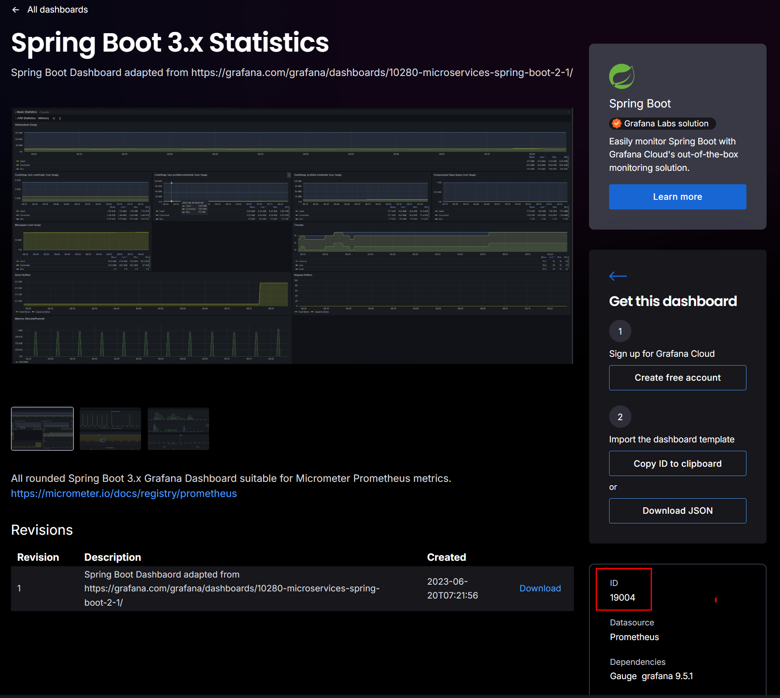Select the first dashboard screenshot thumbnail
The height and width of the screenshot is (698, 780).
(42, 429)
